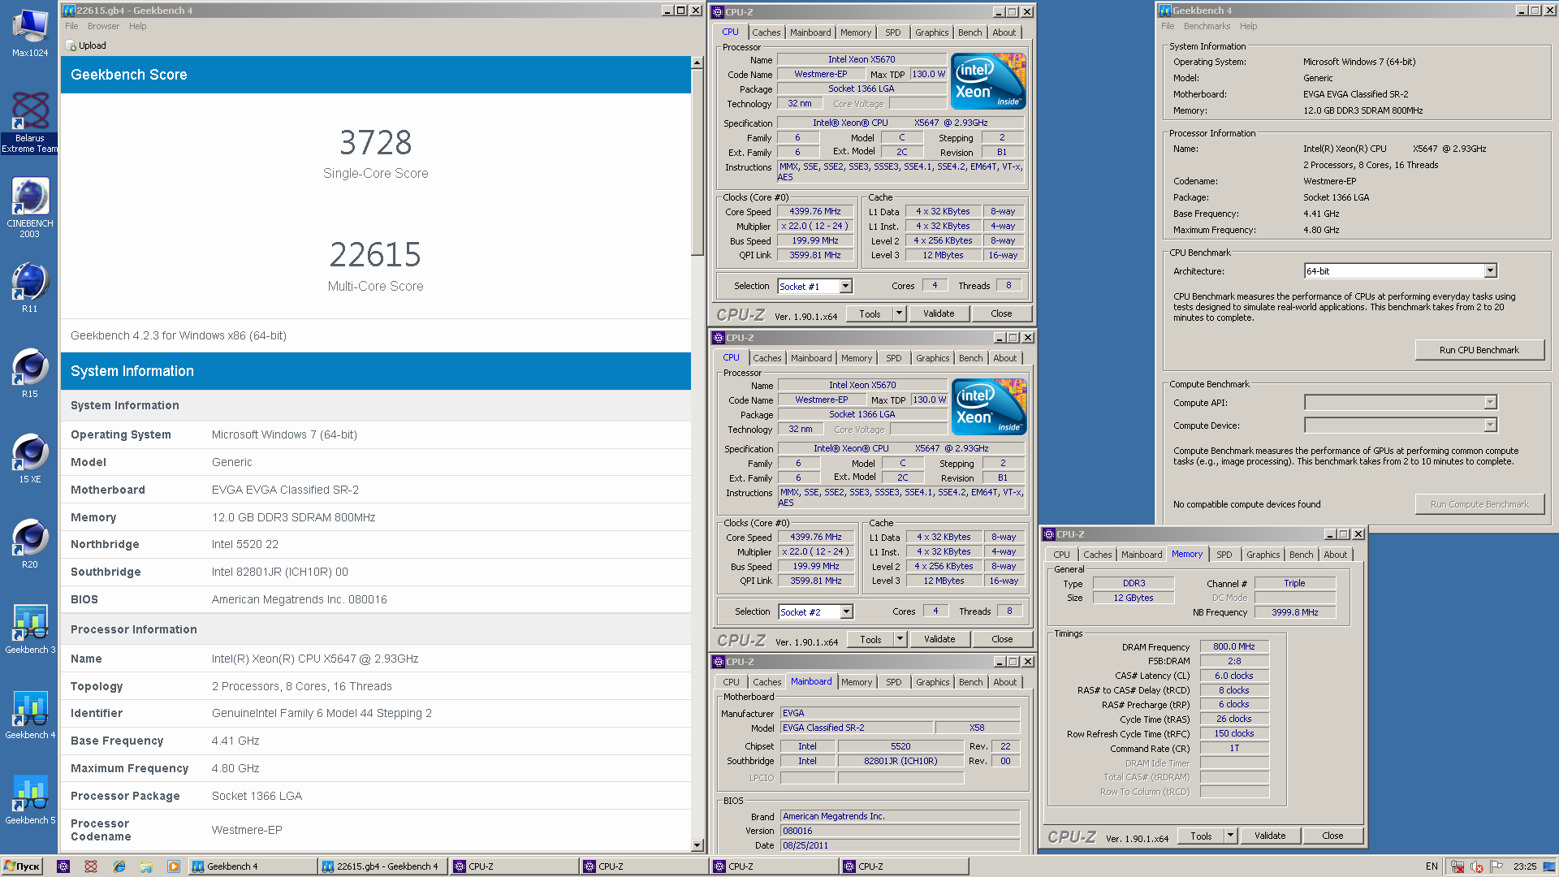Viewport: 1559px width, 877px height.
Task: Click the Manufacturer EVGA field
Action: tap(900, 713)
